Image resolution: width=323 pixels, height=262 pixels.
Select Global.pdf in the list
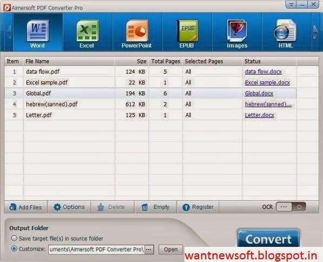pos(150,94)
